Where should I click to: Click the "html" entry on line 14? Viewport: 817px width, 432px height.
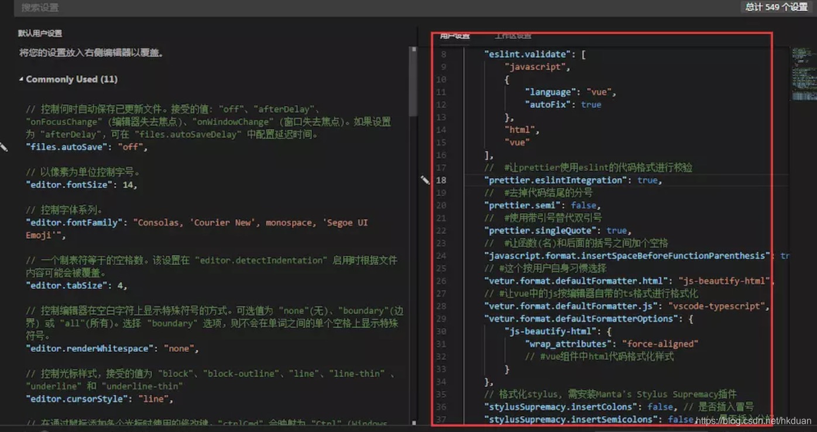click(x=522, y=130)
